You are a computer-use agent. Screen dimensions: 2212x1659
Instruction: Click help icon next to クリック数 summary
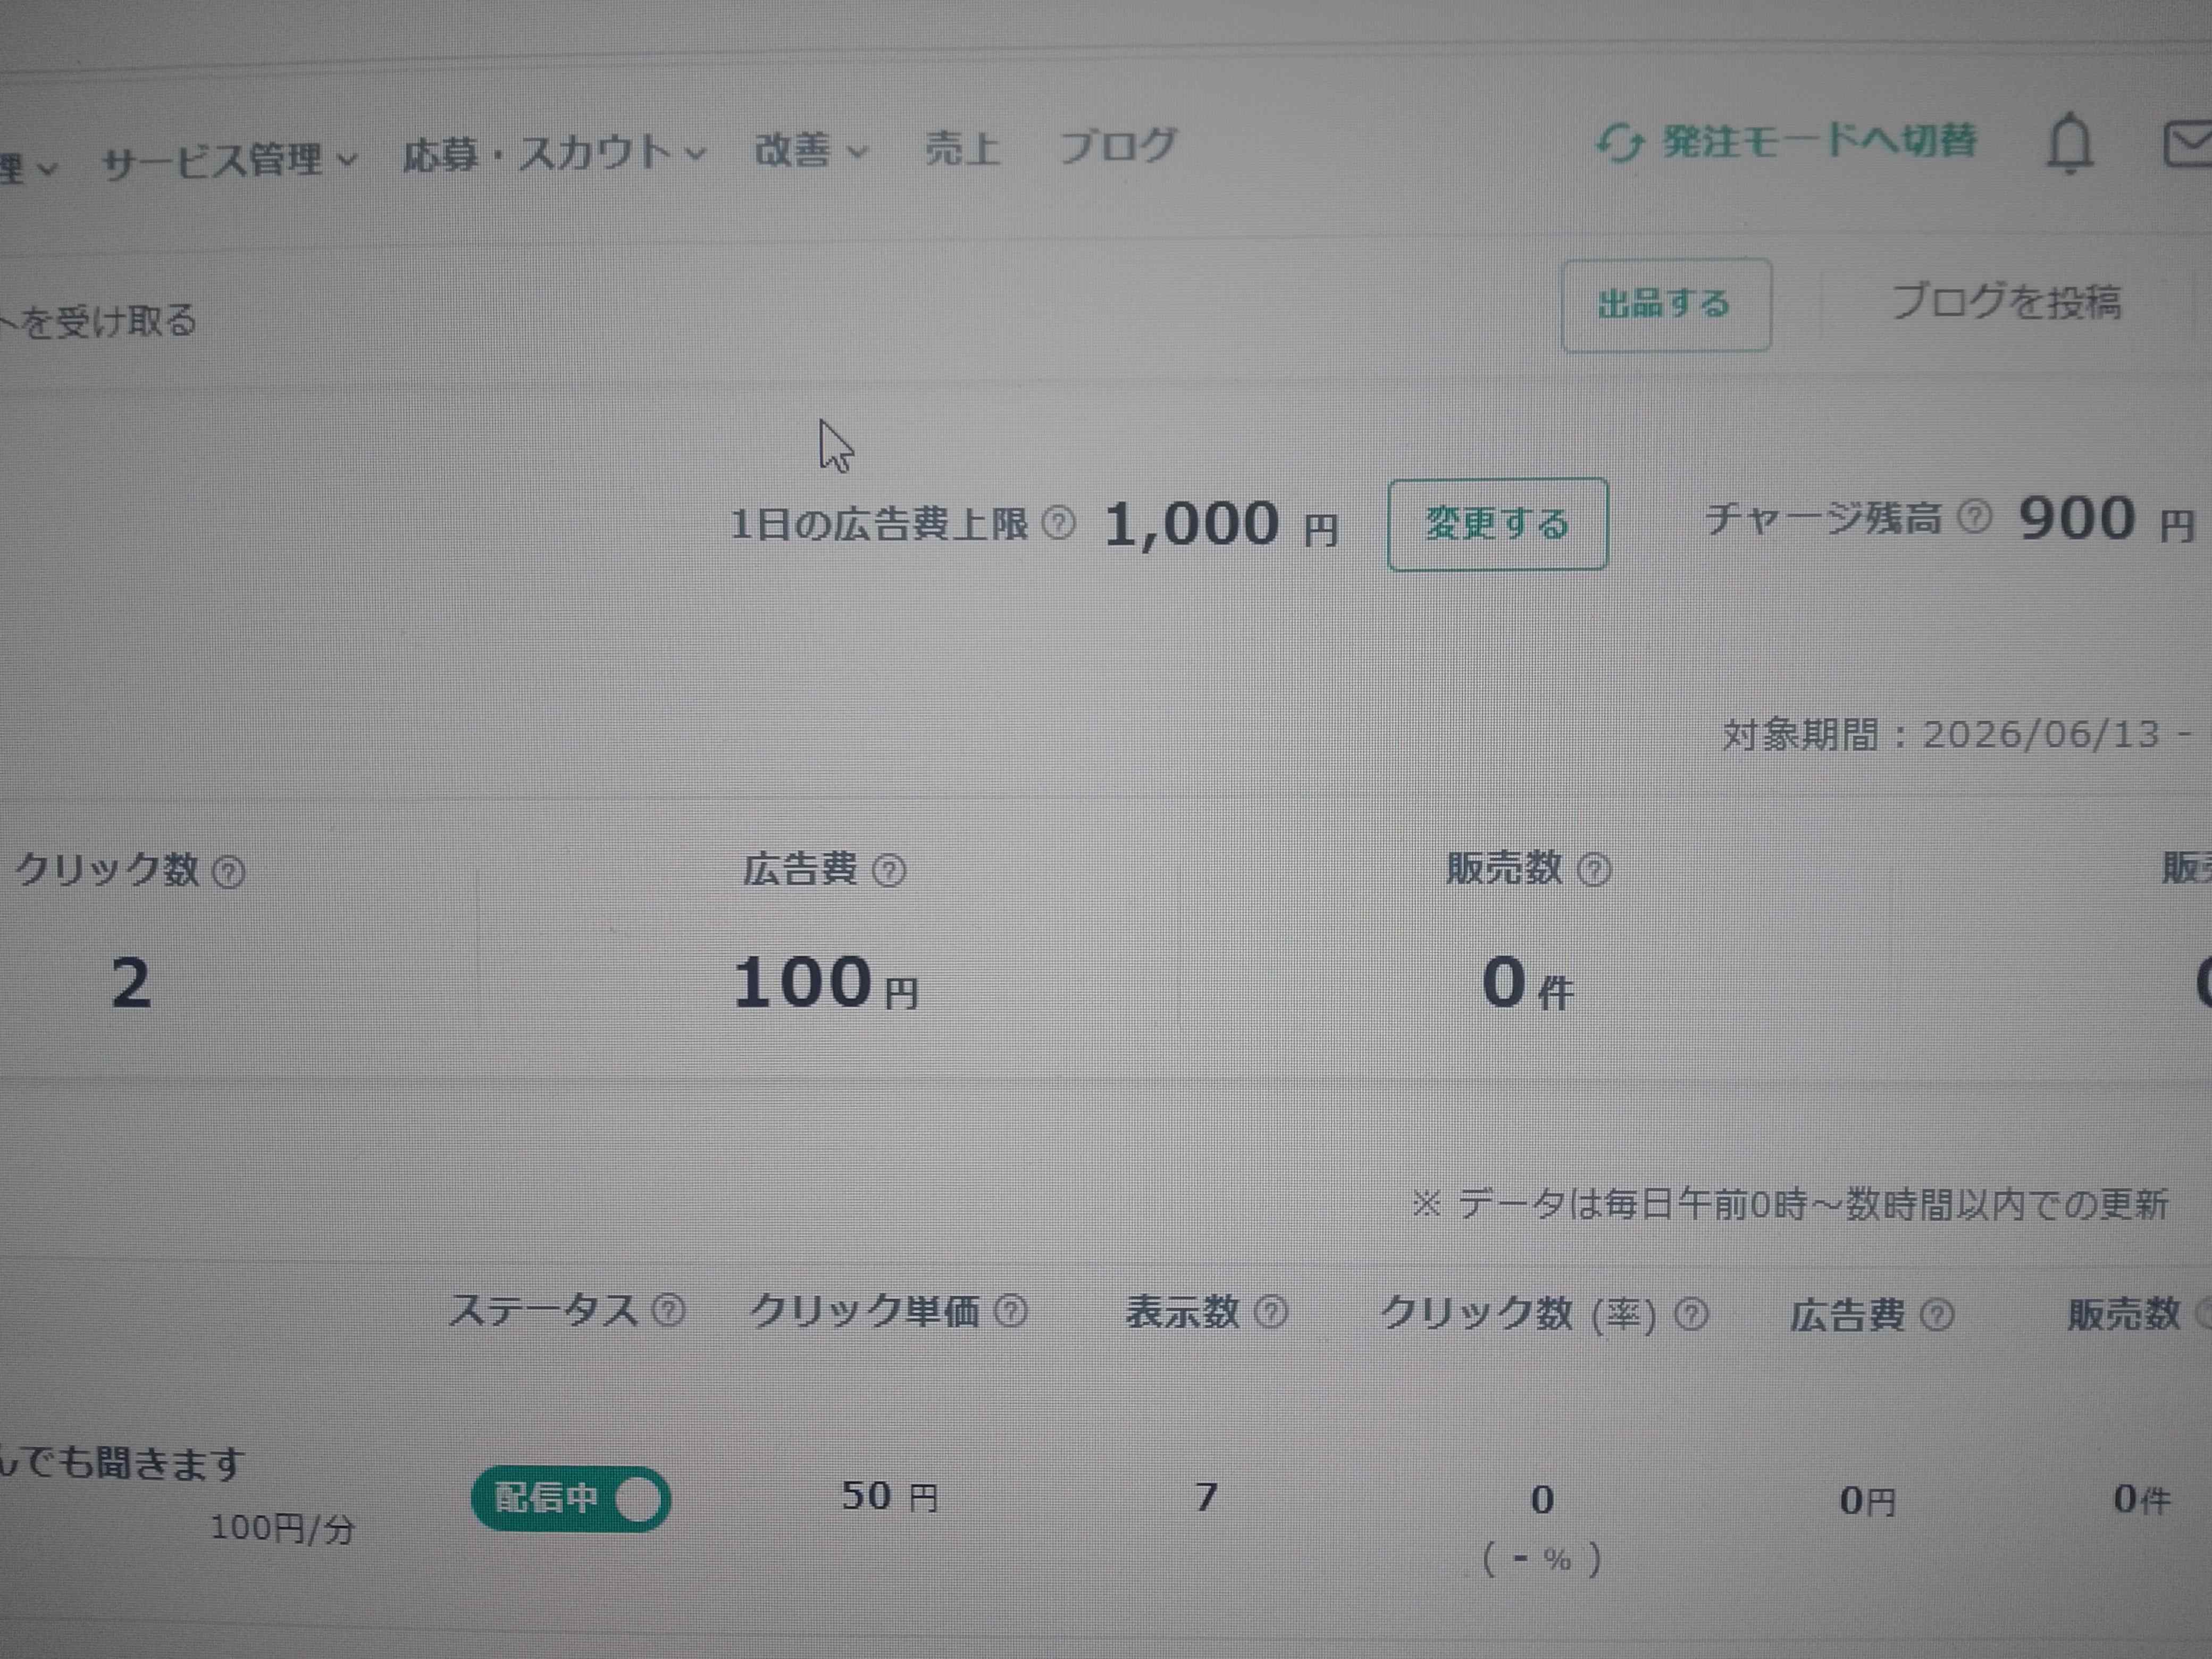click(229, 873)
